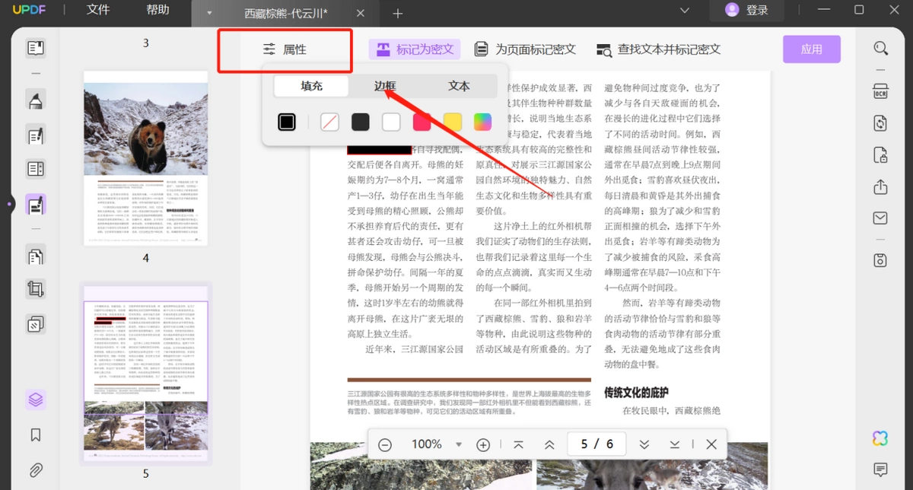
Task: Select the active Redact tool icon
Action: coord(36,204)
